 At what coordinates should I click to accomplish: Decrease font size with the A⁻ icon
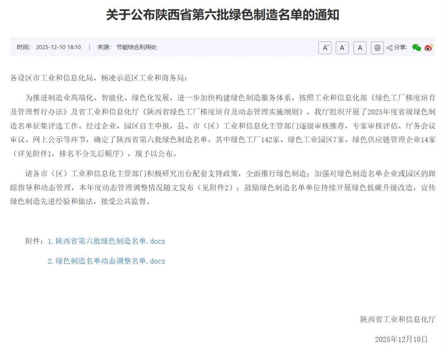(342, 48)
